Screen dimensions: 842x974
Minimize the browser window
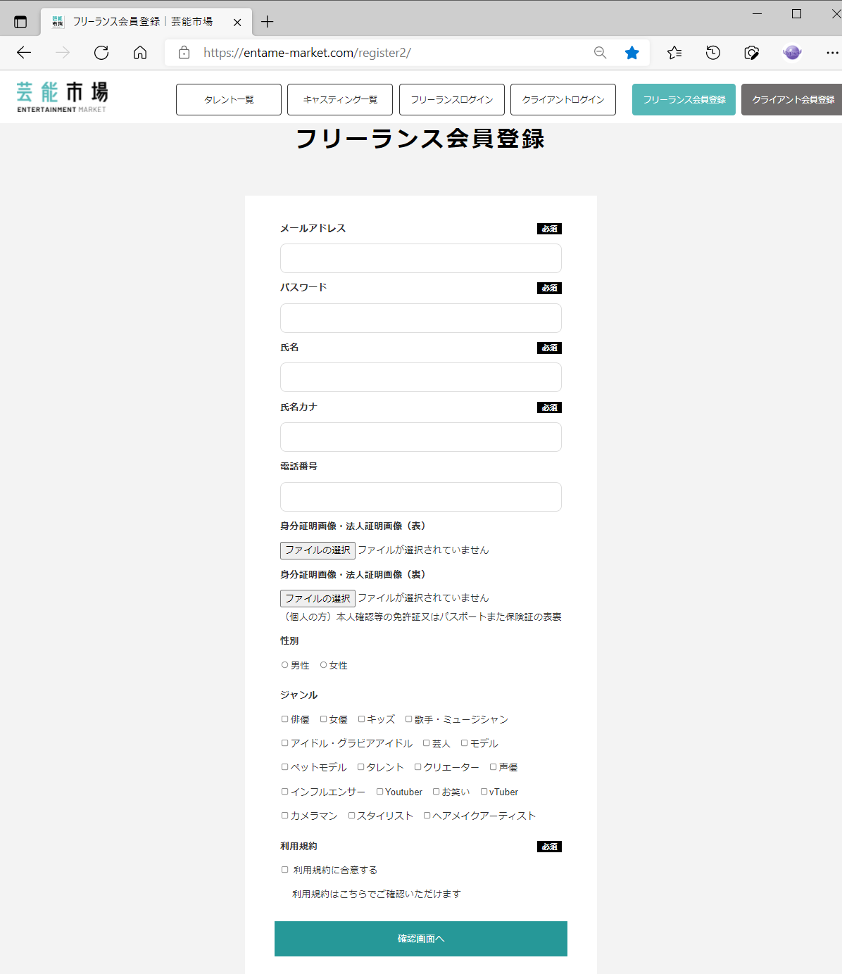pos(758,13)
